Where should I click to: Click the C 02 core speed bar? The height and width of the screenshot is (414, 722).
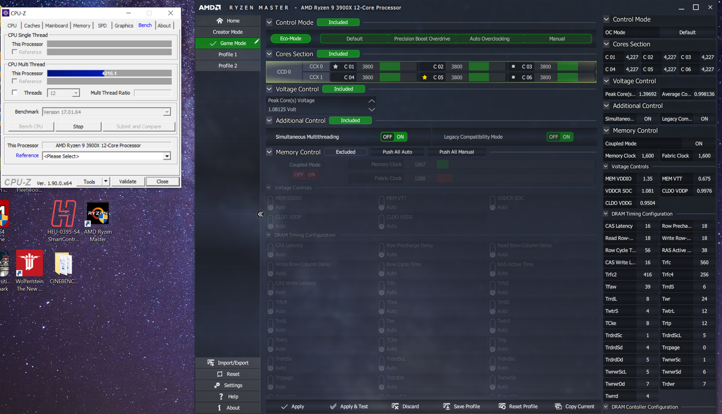(x=488, y=67)
